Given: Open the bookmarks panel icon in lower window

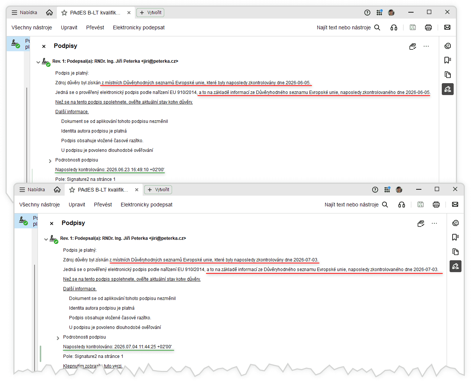Looking at the screenshot, I should (456, 237).
